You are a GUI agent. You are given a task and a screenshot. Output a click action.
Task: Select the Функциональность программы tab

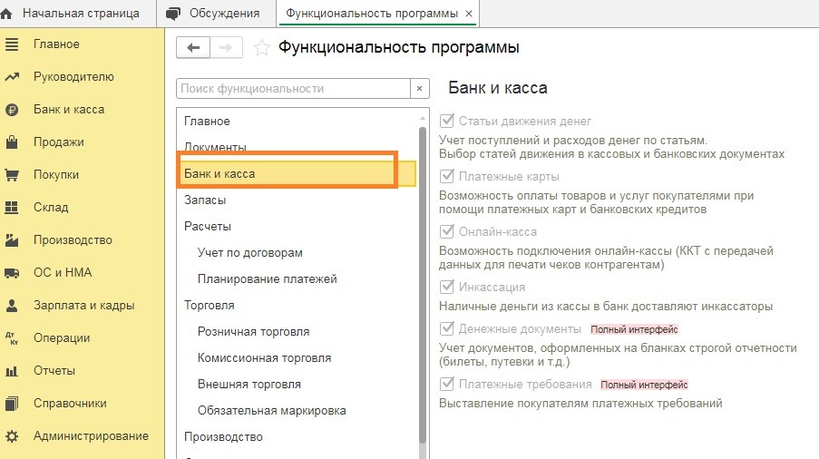371,14
